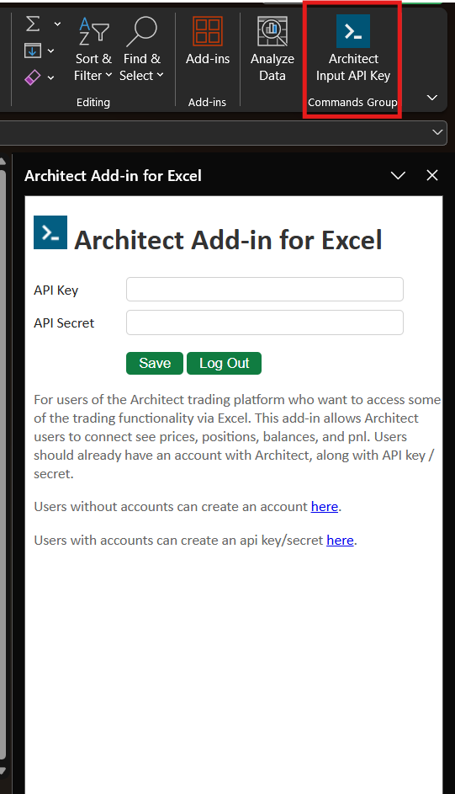Open Find & Select menu
Viewport: 455px width, 794px height.
click(141, 49)
